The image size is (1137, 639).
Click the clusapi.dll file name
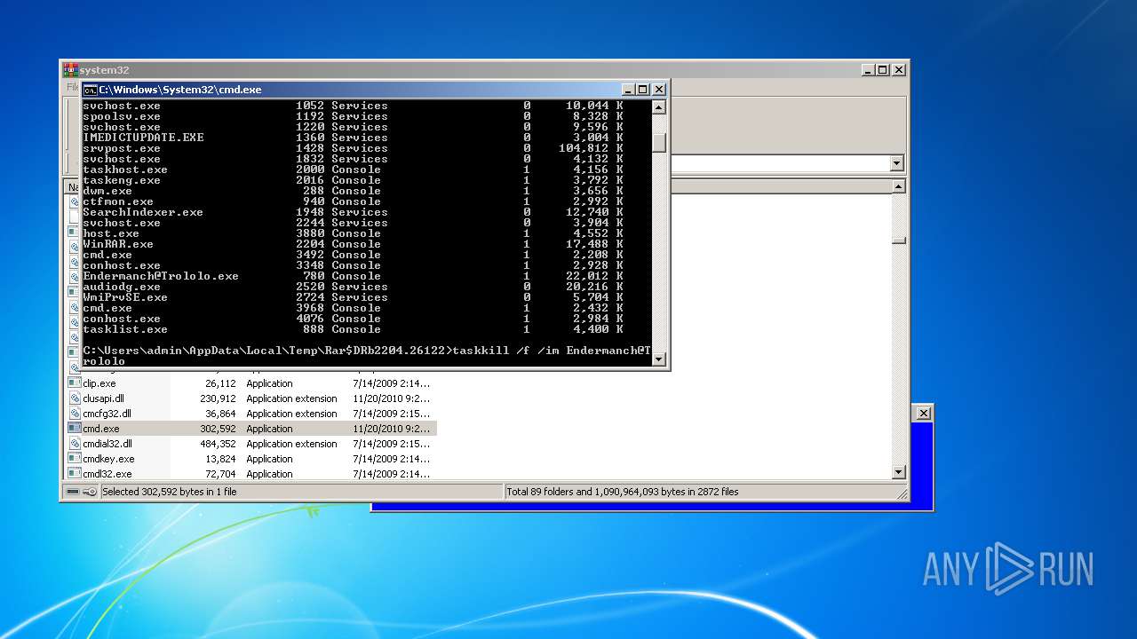pyautogui.click(x=103, y=398)
